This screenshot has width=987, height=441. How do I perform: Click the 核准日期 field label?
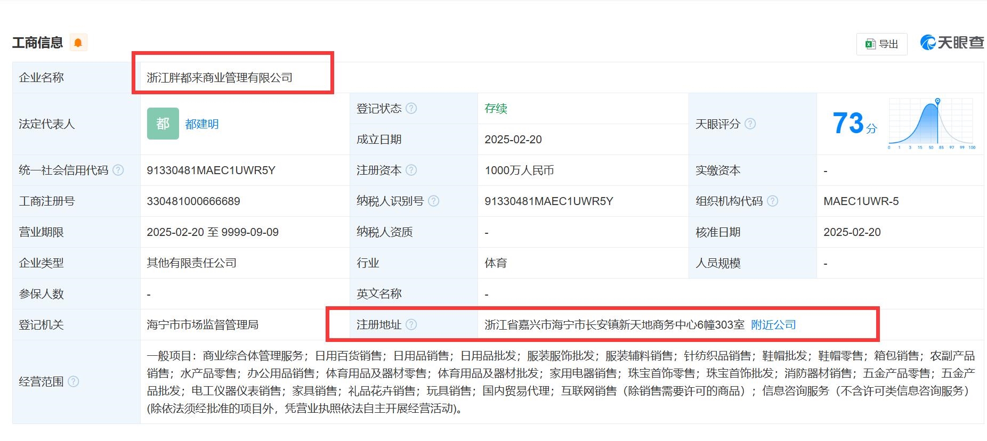pos(718,232)
